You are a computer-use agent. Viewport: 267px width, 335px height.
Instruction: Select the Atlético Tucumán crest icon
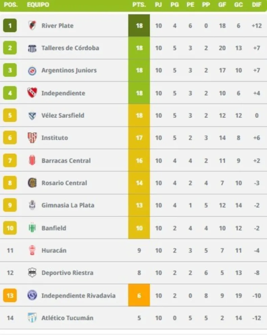(x=32, y=318)
